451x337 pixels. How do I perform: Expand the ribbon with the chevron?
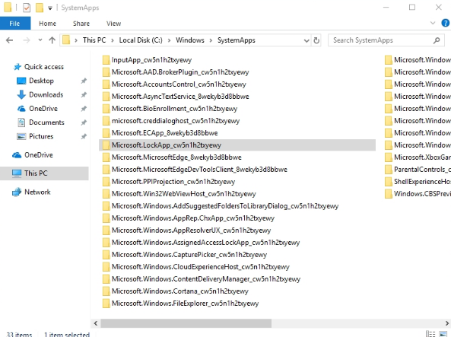(433, 23)
